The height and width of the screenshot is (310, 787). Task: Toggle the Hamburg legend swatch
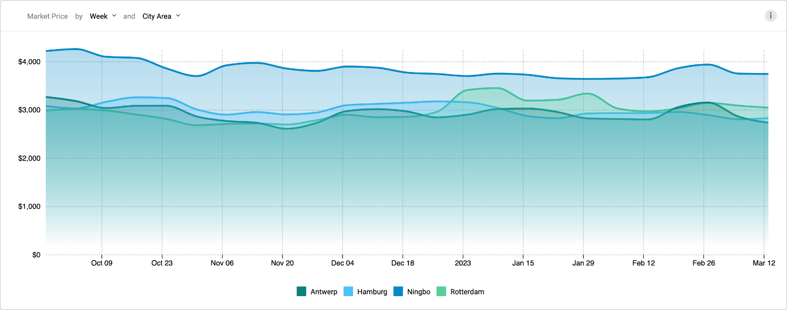348,291
